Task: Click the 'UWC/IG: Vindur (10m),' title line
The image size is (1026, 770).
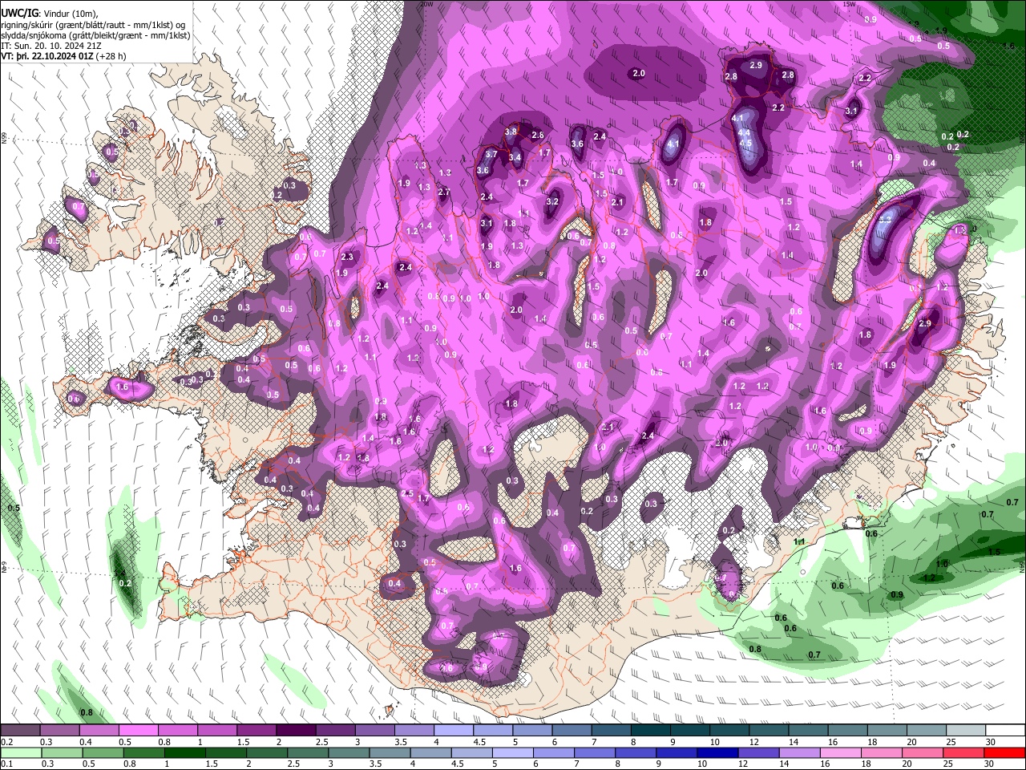Action: 48,13
